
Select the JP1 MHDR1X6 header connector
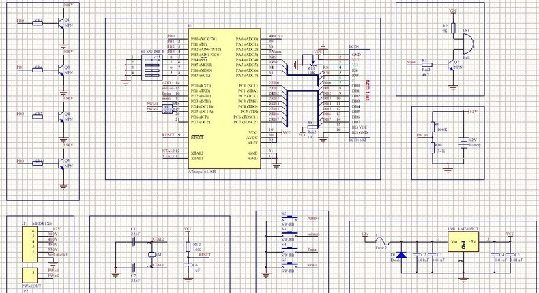[26, 244]
